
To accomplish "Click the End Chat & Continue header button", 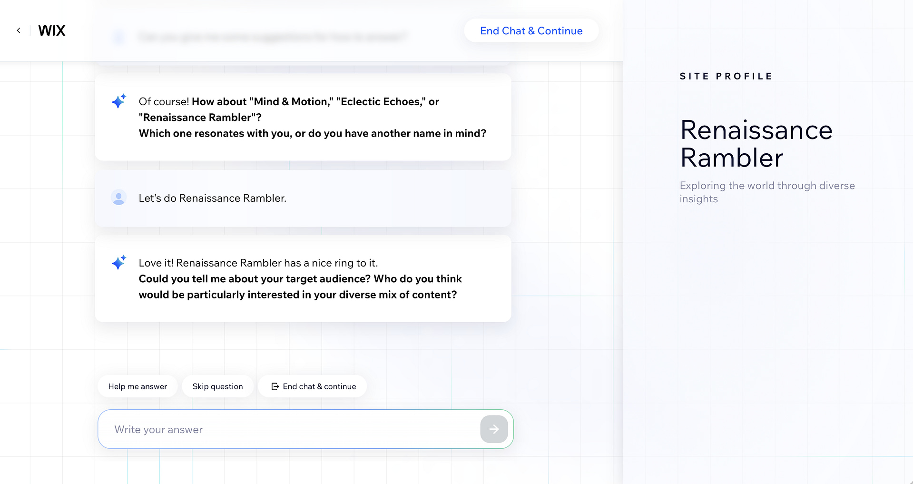I will coord(531,30).
